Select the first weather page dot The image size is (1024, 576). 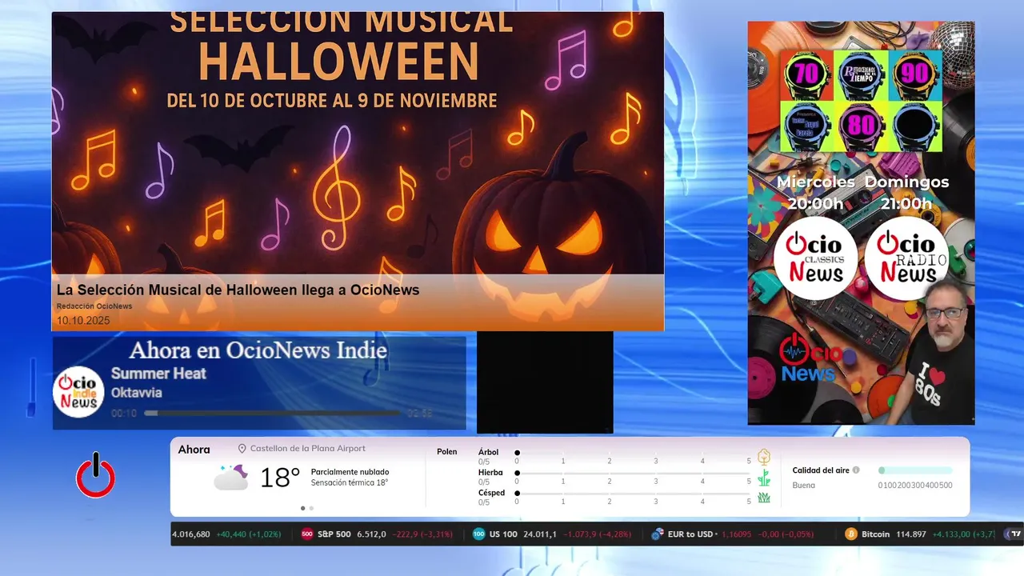click(x=302, y=508)
